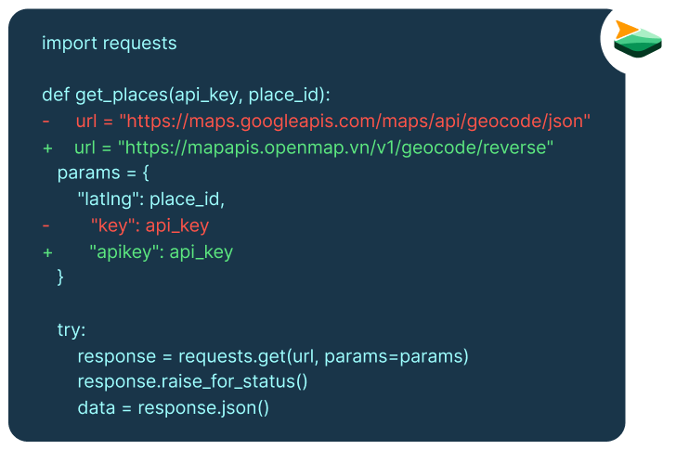Click the red minus marker before "key"

point(46,225)
